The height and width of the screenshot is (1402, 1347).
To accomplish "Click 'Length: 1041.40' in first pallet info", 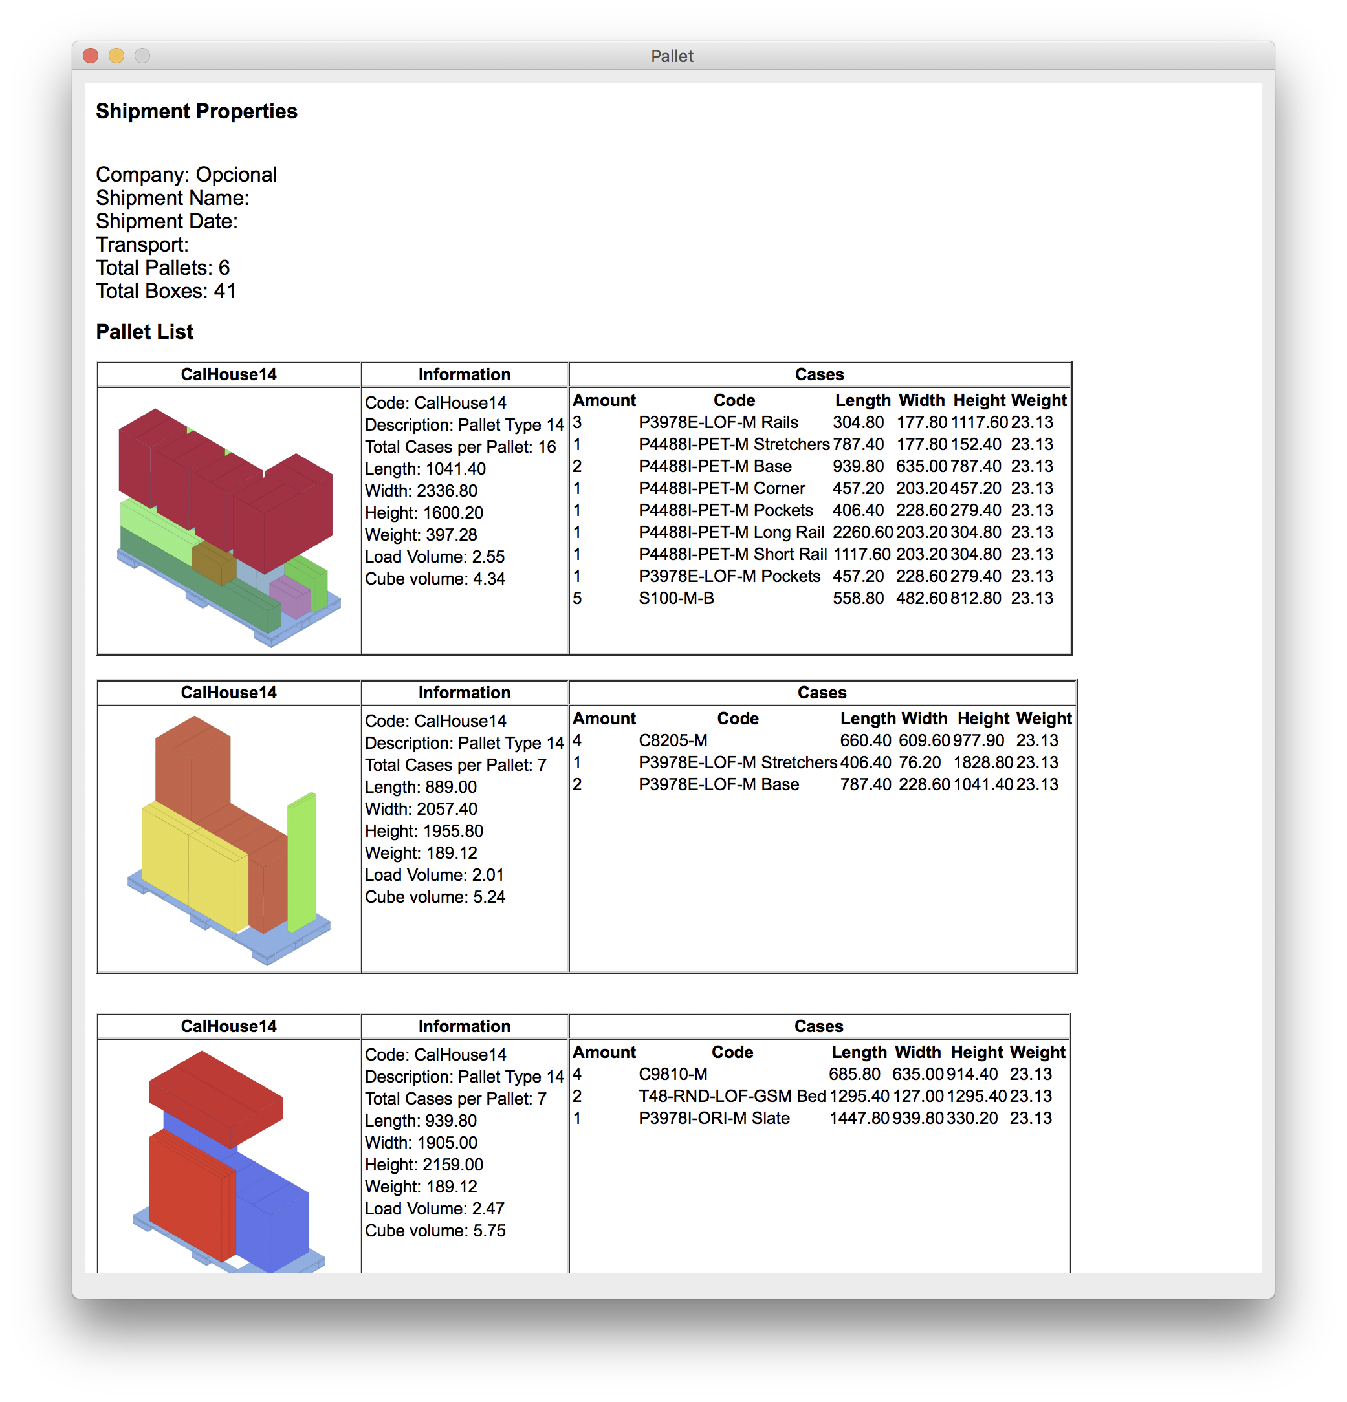I will [x=425, y=469].
